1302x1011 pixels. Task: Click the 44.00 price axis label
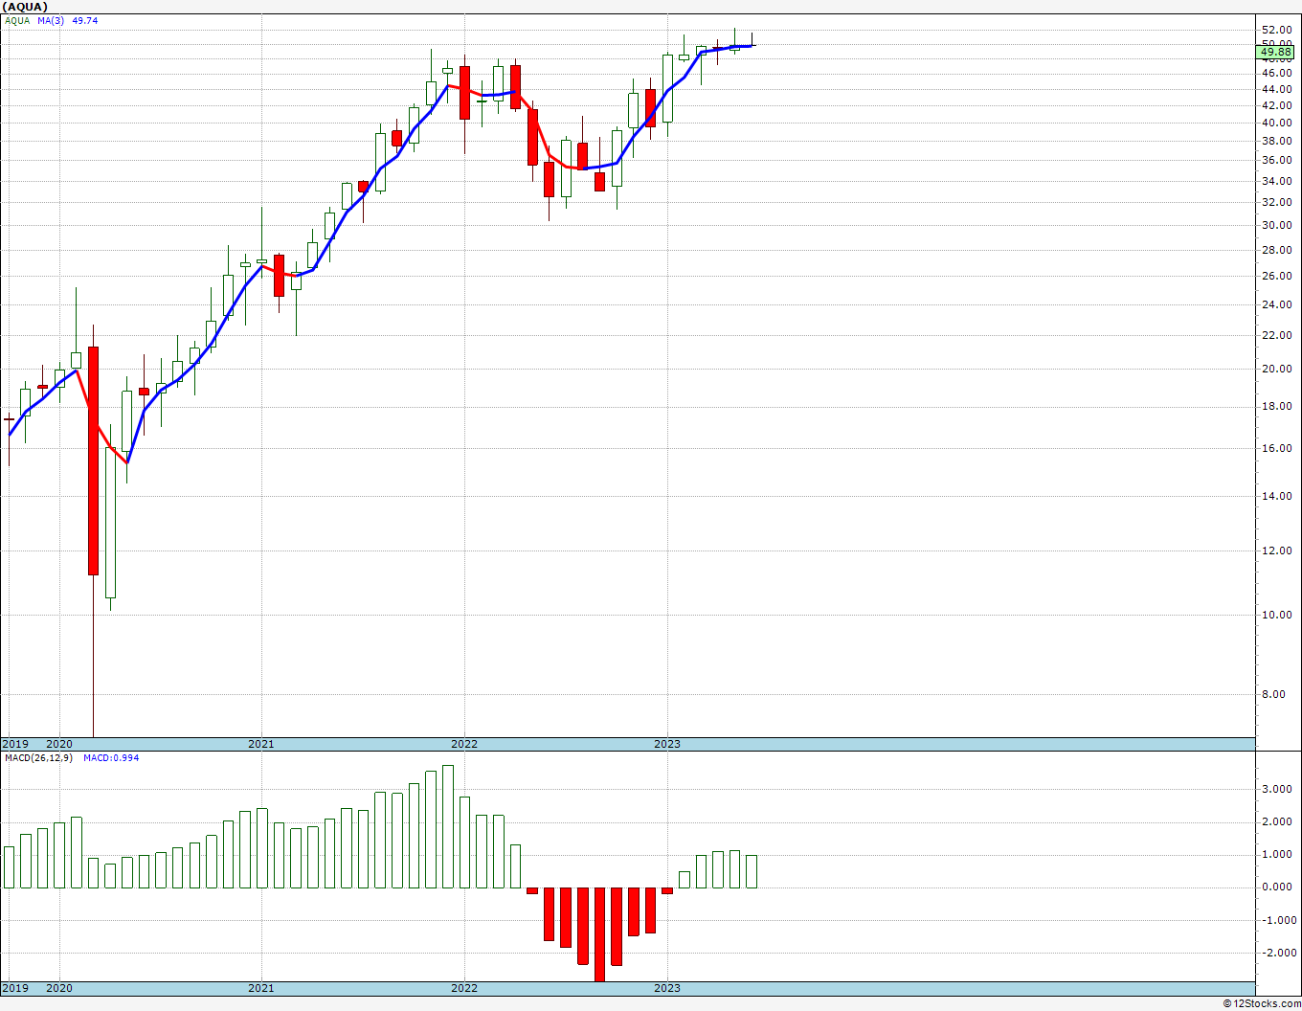(1276, 89)
